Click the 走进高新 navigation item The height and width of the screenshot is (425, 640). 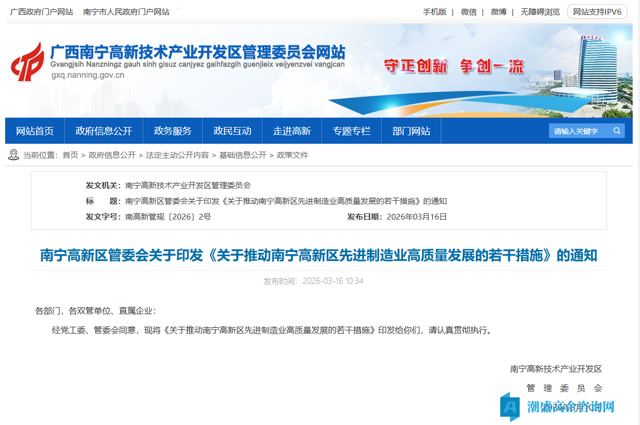292,131
